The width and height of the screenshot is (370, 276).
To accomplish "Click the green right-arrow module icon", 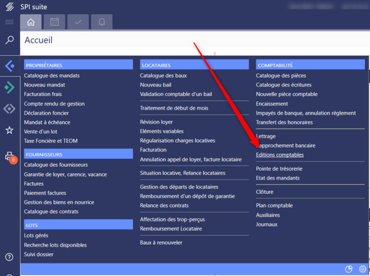I will click(10, 87).
